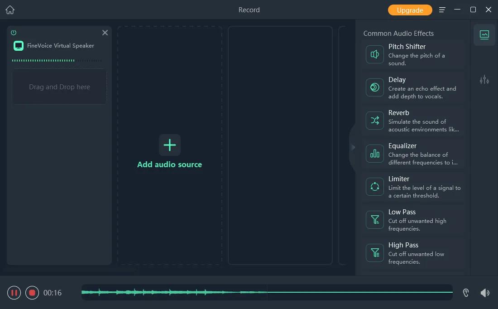Select the Pitch Shifter effect icon
Image resolution: width=498 pixels, height=309 pixels.
tap(375, 54)
